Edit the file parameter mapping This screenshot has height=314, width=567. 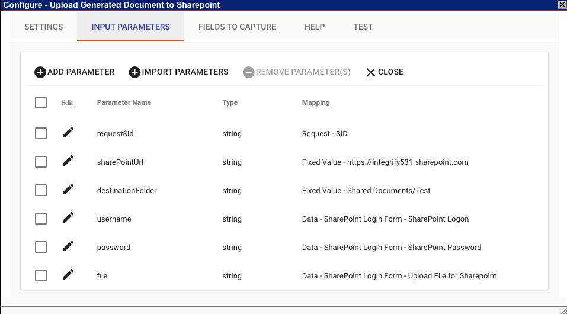pos(68,275)
